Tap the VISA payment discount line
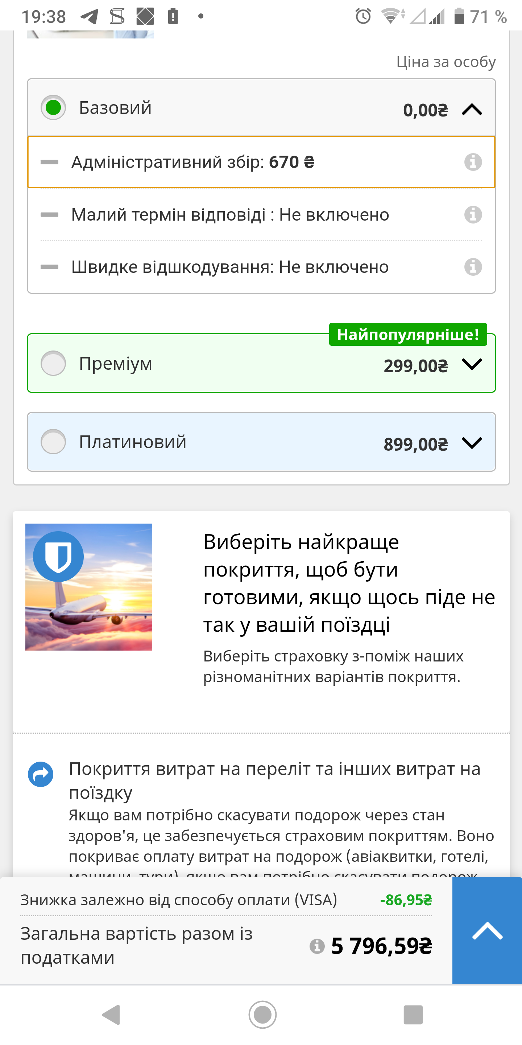The image size is (522, 1045). [x=226, y=900]
